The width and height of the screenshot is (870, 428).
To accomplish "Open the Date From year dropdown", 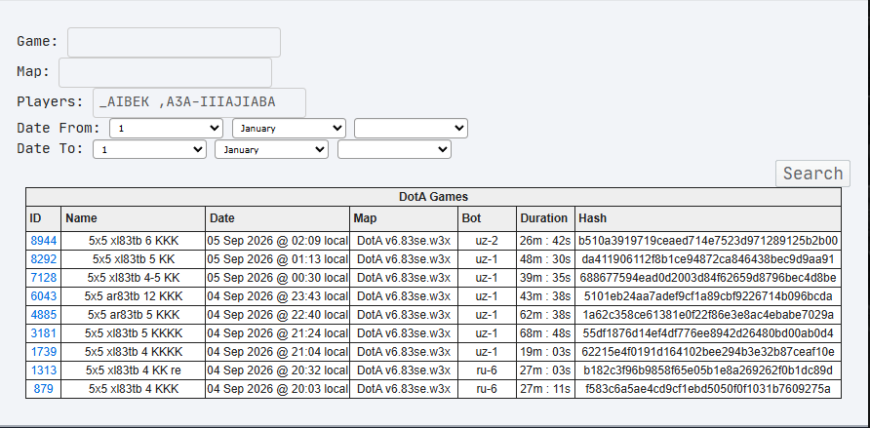I will [412, 128].
